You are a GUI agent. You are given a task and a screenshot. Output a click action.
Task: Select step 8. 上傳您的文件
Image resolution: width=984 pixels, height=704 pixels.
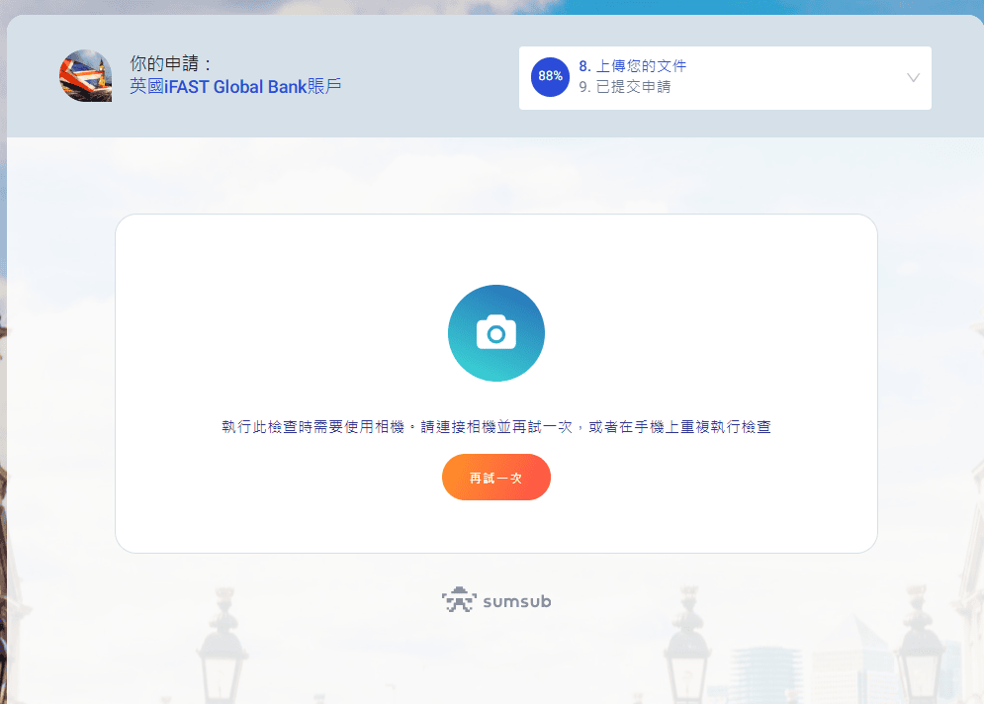632,66
